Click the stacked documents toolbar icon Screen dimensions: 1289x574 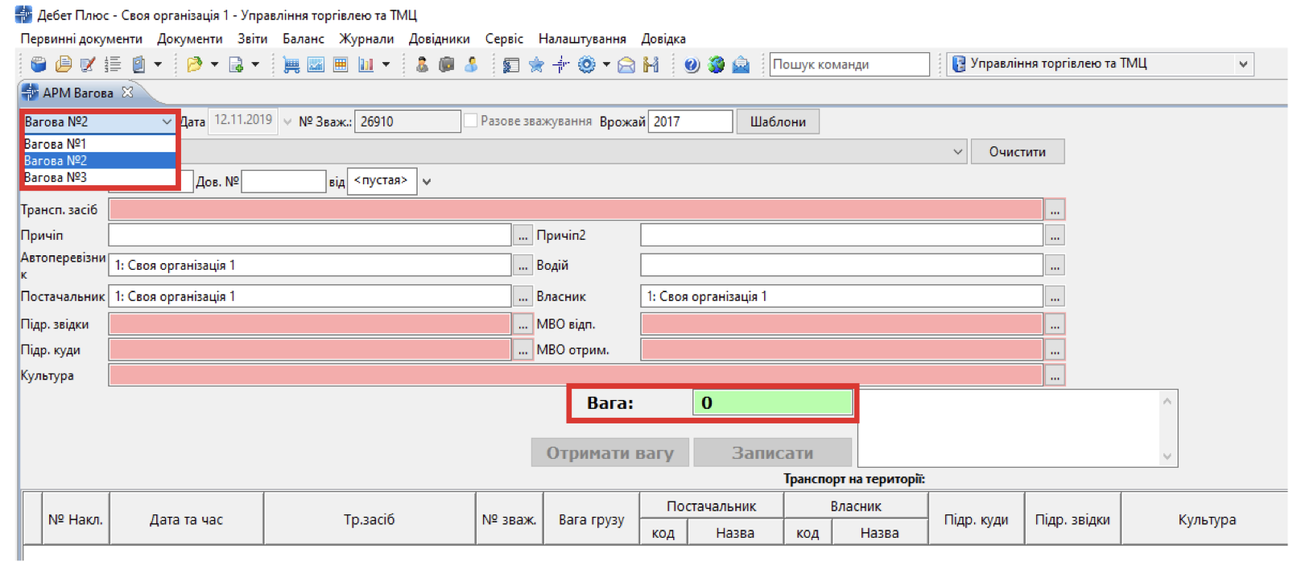tap(63, 64)
